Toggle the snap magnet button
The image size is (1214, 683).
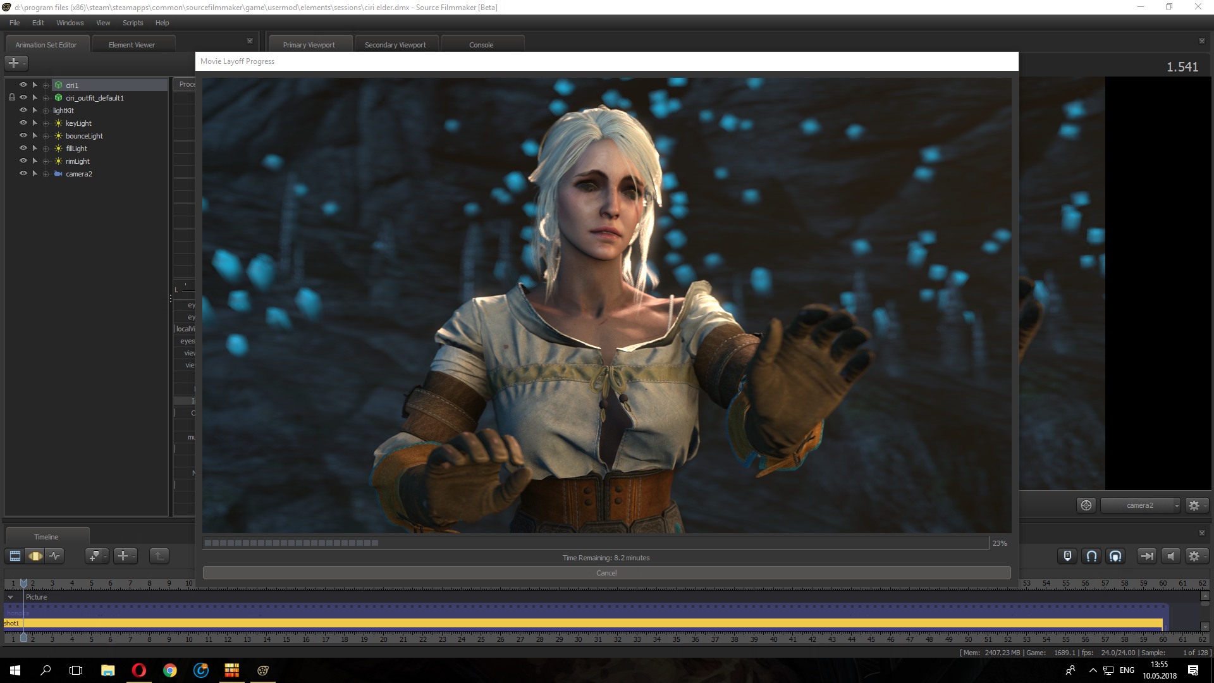1091,556
